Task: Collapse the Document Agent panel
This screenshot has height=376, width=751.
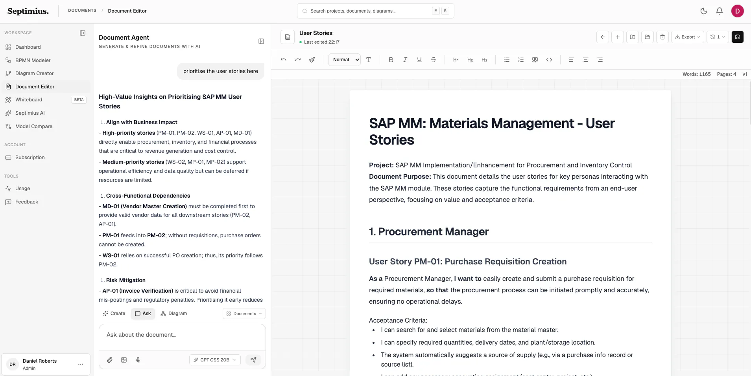Action: coord(261,41)
